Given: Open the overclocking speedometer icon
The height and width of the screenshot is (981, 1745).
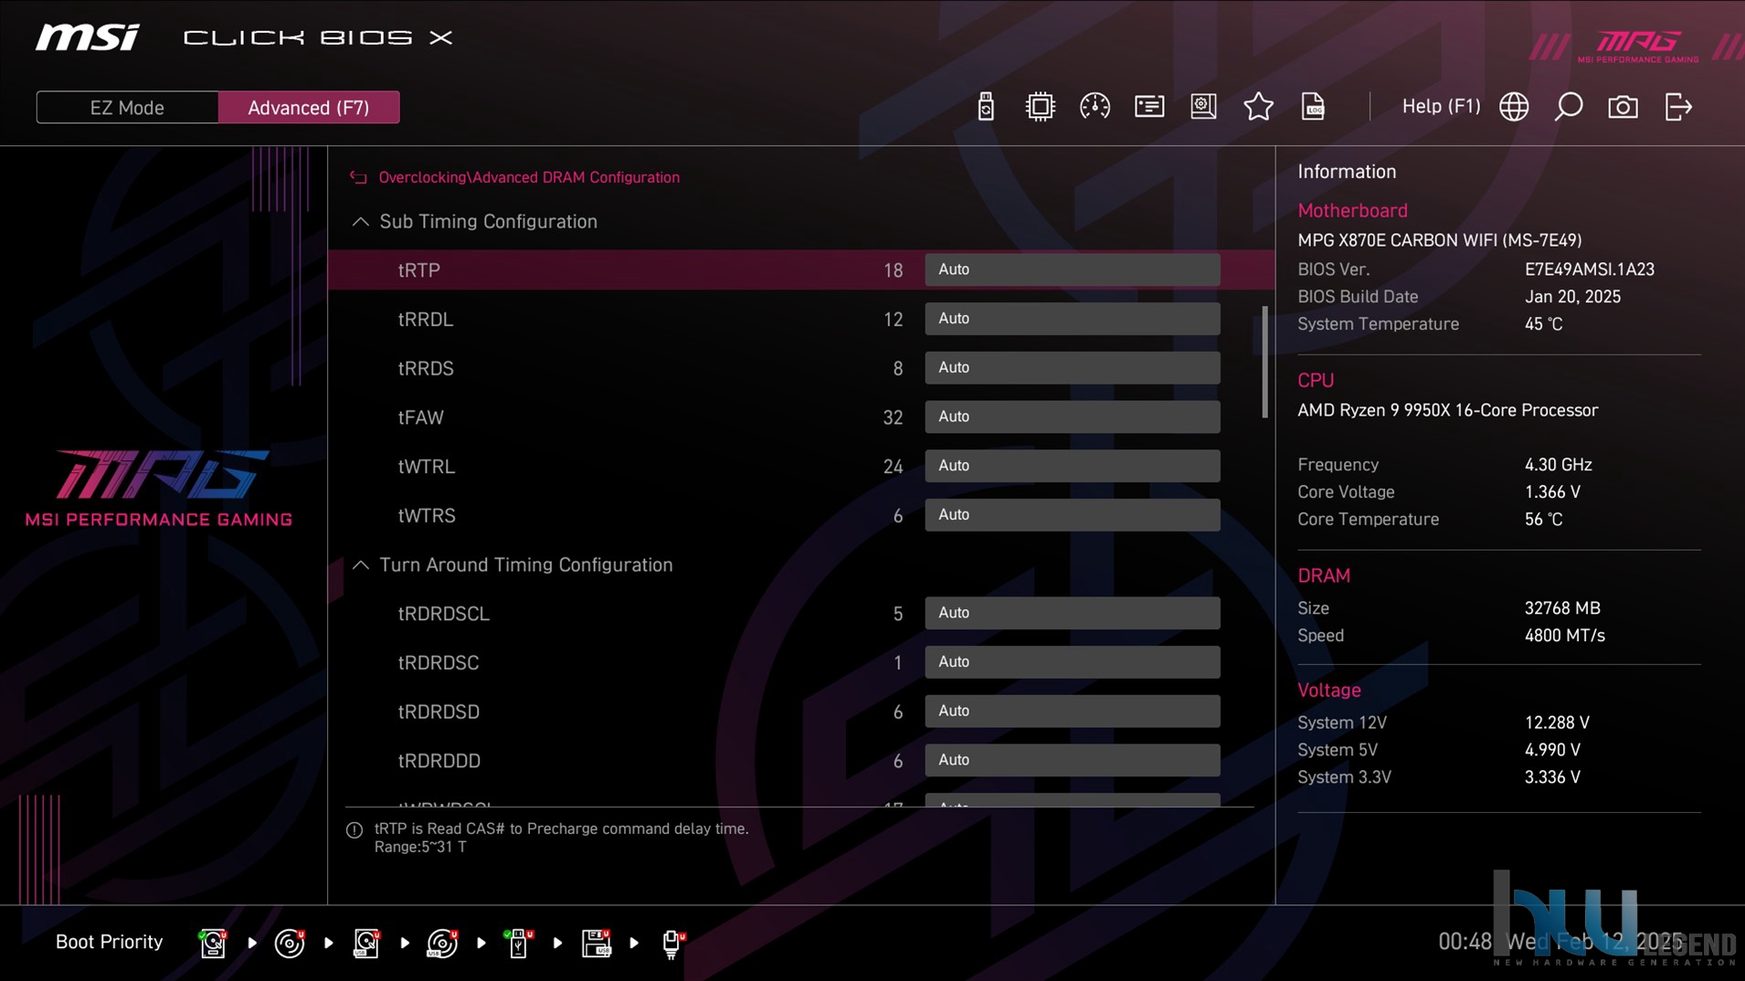Looking at the screenshot, I should [x=1095, y=107].
